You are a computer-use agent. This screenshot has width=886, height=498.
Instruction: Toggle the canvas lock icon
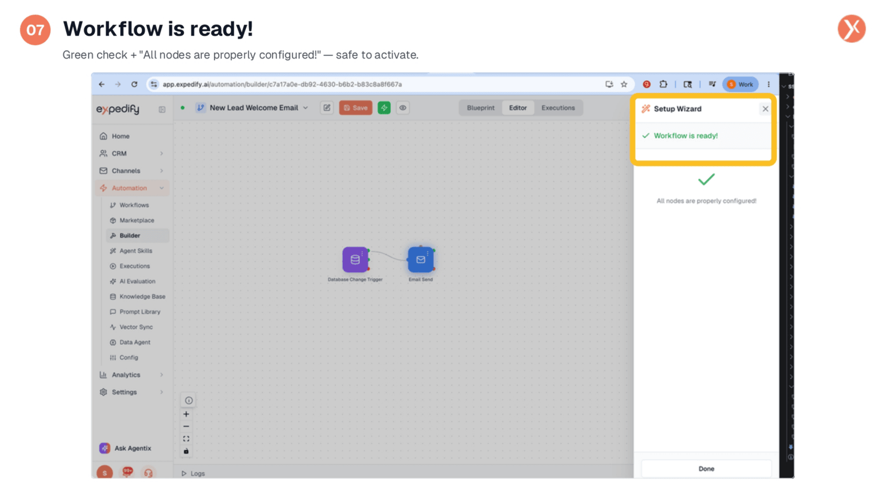click(x=186, y=452)
